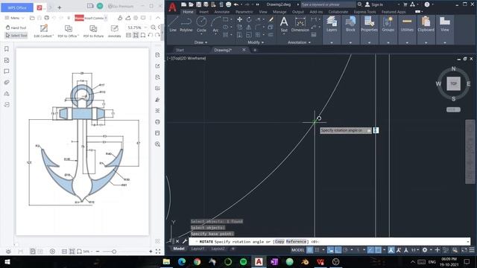
Task: Switch to Layout1 tab
Action: [x=198, y=249]
